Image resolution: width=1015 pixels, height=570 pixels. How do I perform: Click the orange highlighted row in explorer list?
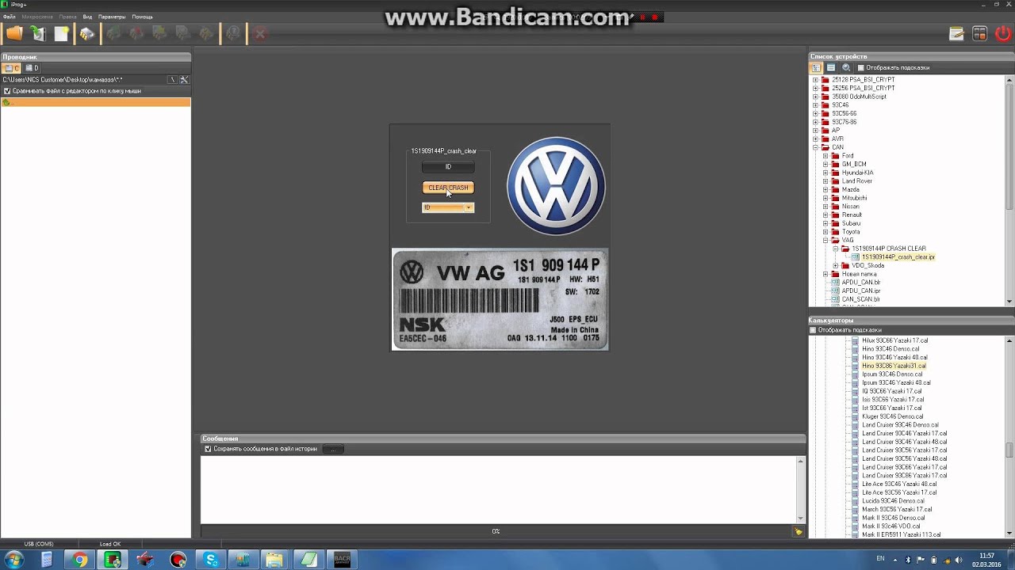pos(95,102)
